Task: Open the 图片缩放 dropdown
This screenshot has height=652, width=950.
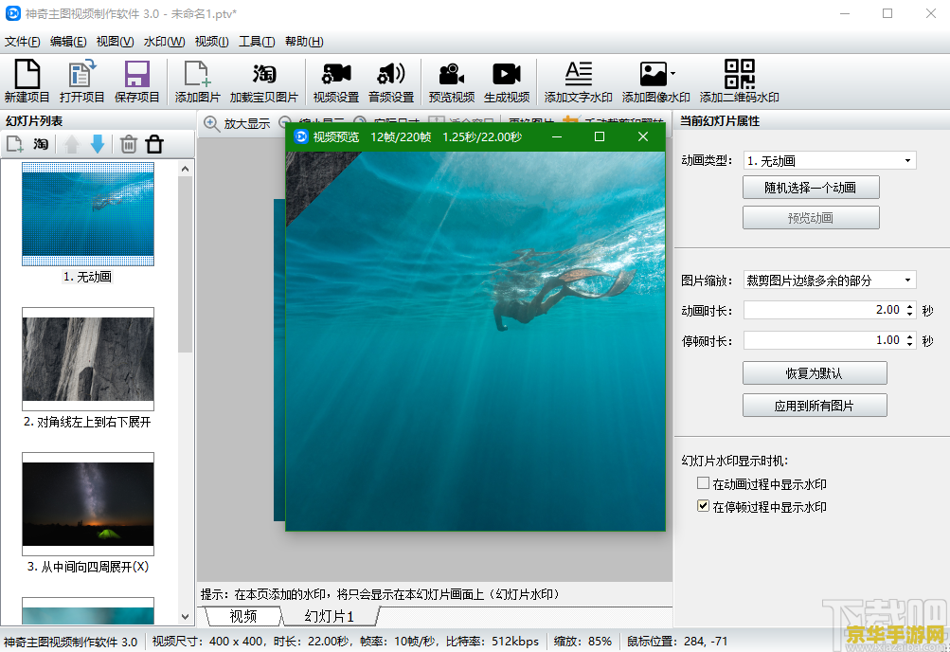Action: pyautogui.click(x=830, y=280)
